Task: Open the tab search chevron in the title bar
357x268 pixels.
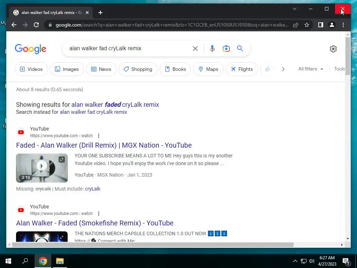Action: (x=294, y=9)
